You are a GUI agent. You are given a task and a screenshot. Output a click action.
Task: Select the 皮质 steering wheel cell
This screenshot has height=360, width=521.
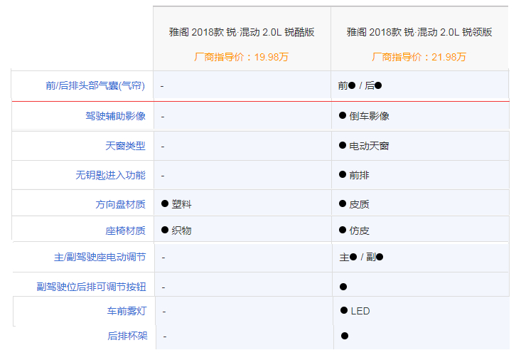click(354, 204)
